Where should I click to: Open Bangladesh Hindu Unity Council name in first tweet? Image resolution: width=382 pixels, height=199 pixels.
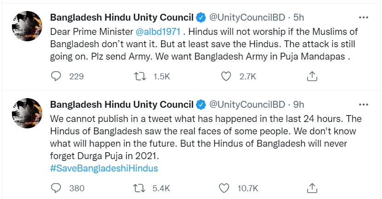click(121, 17)
